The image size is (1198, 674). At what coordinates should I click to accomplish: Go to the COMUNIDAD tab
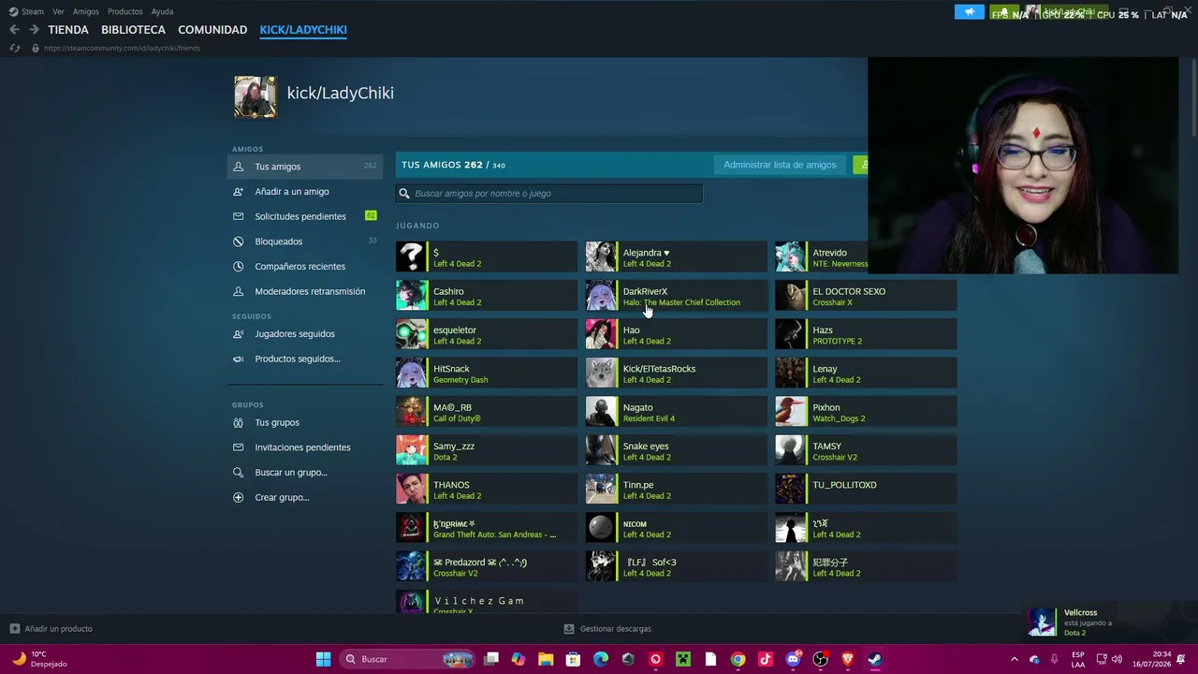[212, 30]
